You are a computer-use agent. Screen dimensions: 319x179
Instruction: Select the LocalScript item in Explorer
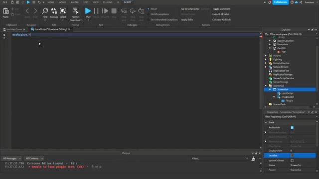[287, 93]
